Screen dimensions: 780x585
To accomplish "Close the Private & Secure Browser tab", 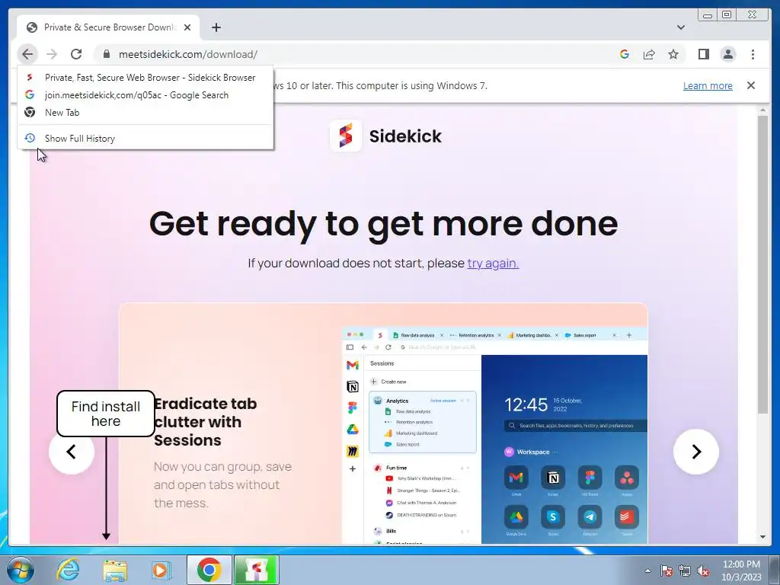I will pyautogui.click(x=187, y=27).
